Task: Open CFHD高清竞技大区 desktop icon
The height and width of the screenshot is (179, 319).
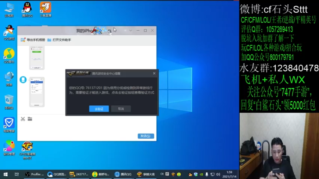Action: [x=27, y=150]
